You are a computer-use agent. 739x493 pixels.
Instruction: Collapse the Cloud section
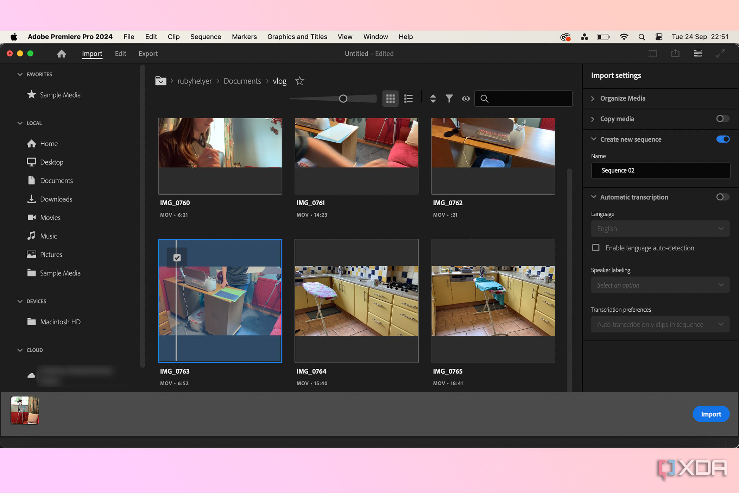[20, 350]
